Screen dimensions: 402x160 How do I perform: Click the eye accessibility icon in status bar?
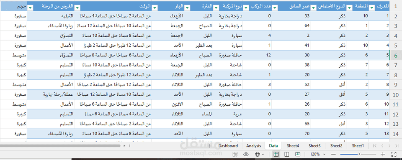[246, 154]
